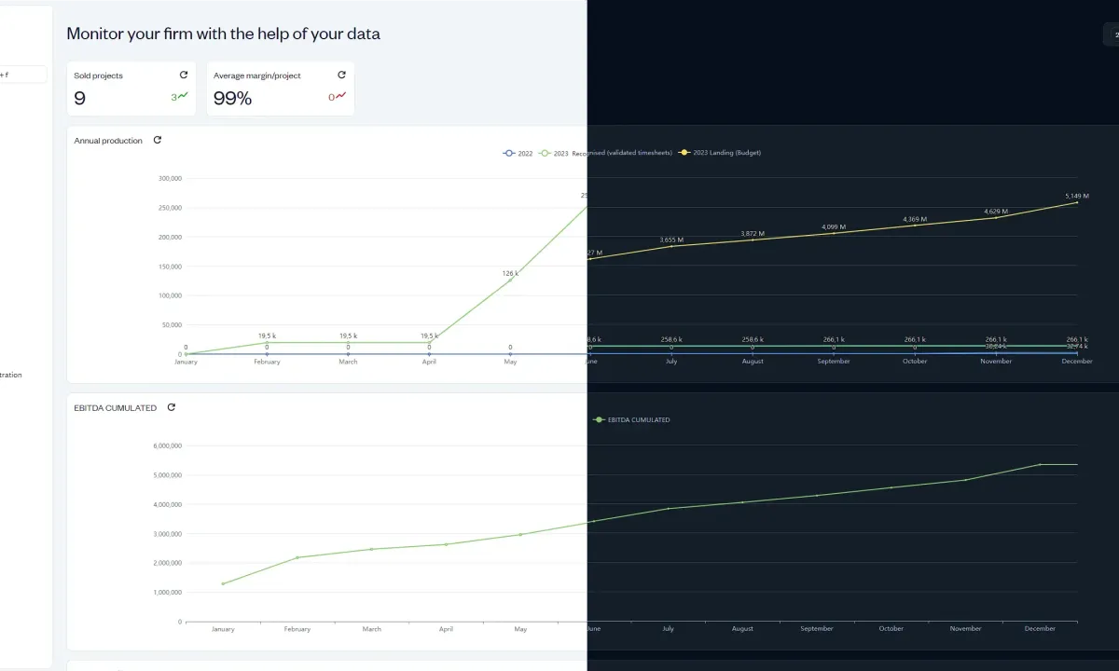The width and height of the screenshot is (1119, 671).
Task: Click the January EBITDA cumulated point
Action: (223, 583)
